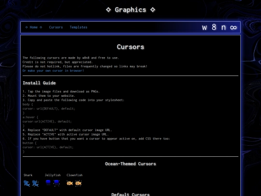This screenshot has width=261, height=196.
Task: Click the Graphics page title
Action: pyautogui.click(x=130, y=10)
